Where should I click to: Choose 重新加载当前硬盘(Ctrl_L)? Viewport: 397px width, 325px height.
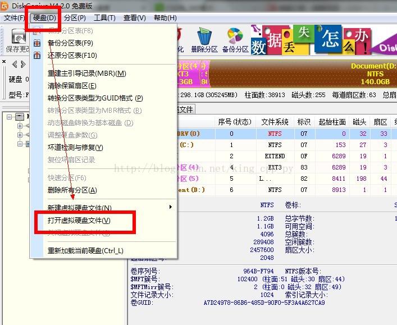coord(85,250)
